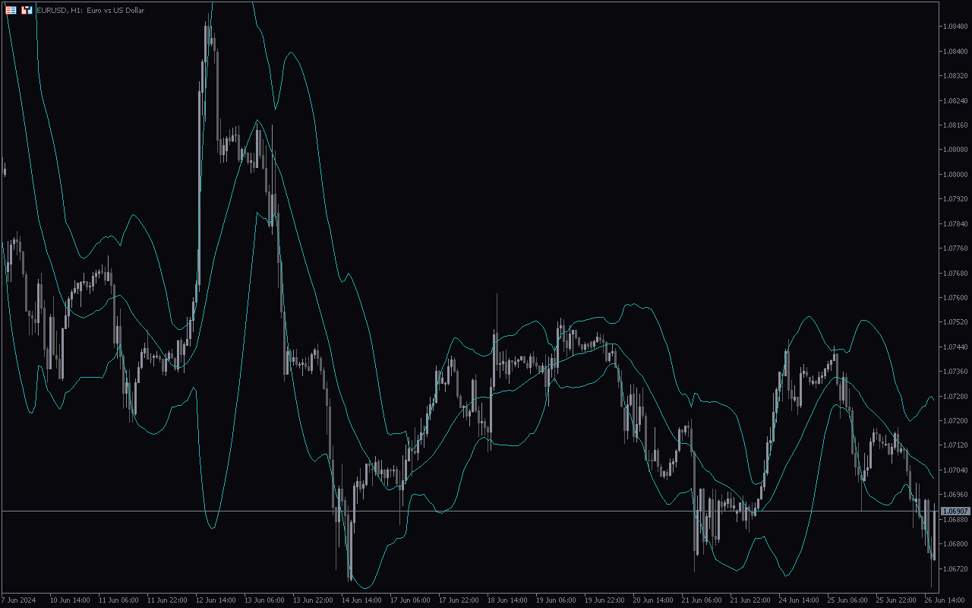Select the 19 Jun 06:00 time label
The height and width of the screenshot is (608, 972).
(556, 600)
